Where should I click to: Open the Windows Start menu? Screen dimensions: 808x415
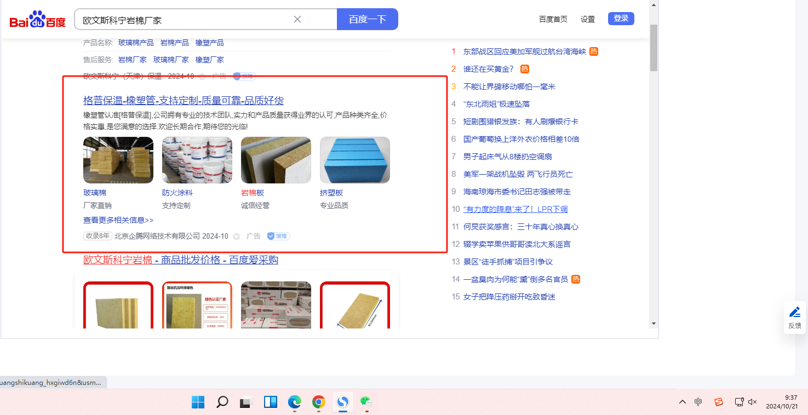(x=198, y=402)
